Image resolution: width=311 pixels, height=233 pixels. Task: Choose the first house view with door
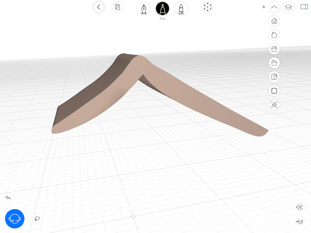[x=274, y=21]
